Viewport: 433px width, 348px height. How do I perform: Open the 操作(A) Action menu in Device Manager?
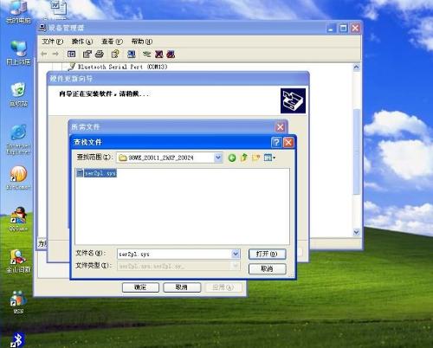pyautogui.click(x=82, y=42)
